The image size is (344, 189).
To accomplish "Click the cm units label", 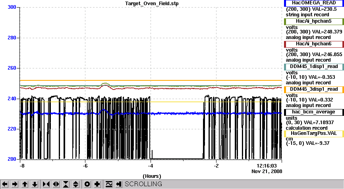I will pyautogui.click(x=289, y=139).
